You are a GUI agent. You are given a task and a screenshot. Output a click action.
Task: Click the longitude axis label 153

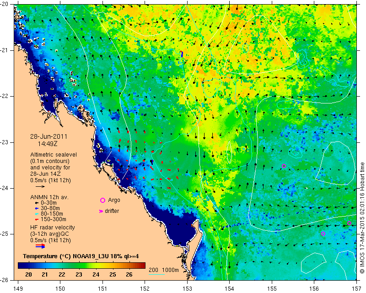(x=187, y=289)
